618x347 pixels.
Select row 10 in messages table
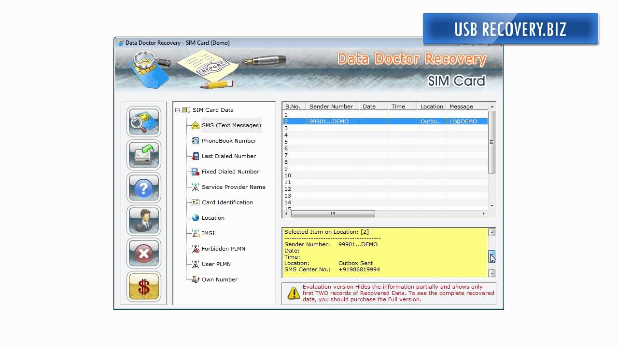385,175
